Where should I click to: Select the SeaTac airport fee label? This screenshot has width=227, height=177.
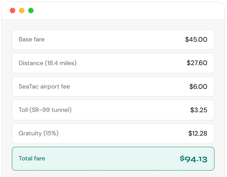click(x=44, y=86)
